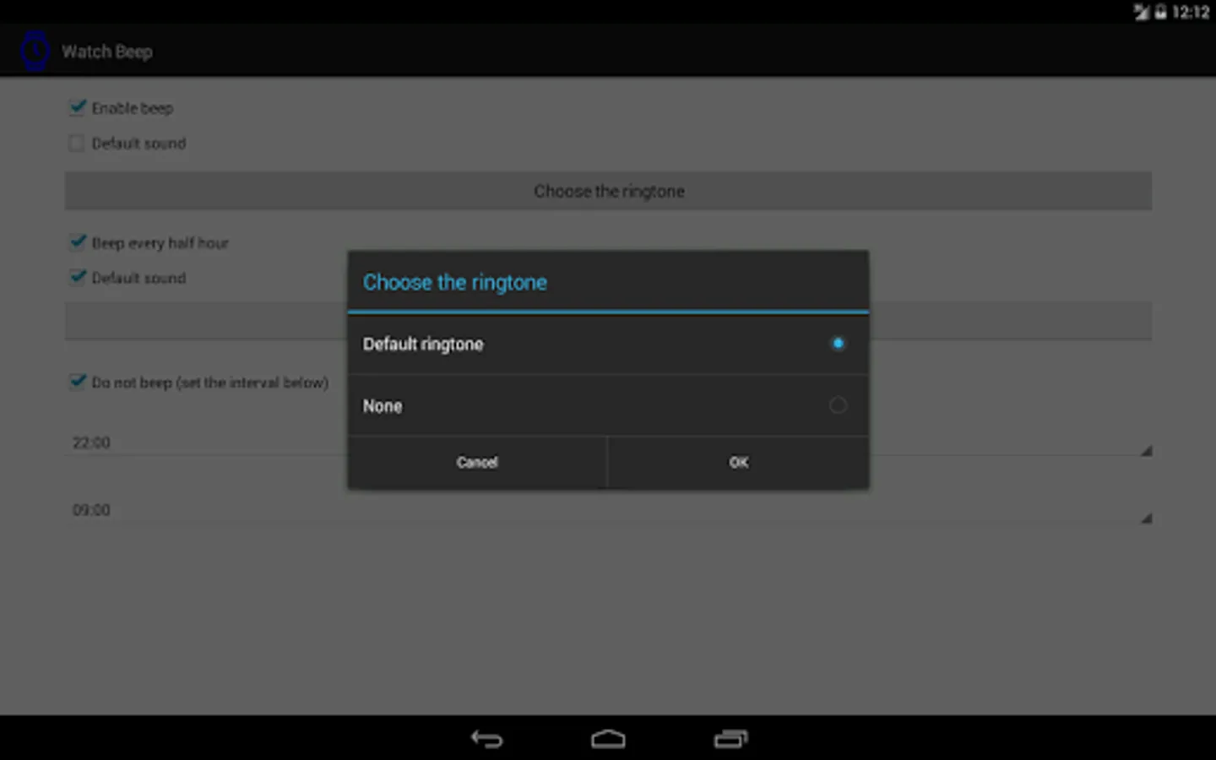Open the 22:00 time dropdown
Image resolution: width=1216 pixels, height=760 pixels.
coord(608,442)
